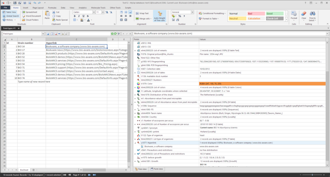Open the Calibri font name dropdown
The height and width of the screenshot is (177, 330).
pyautogui.click(x=94, y=12)
